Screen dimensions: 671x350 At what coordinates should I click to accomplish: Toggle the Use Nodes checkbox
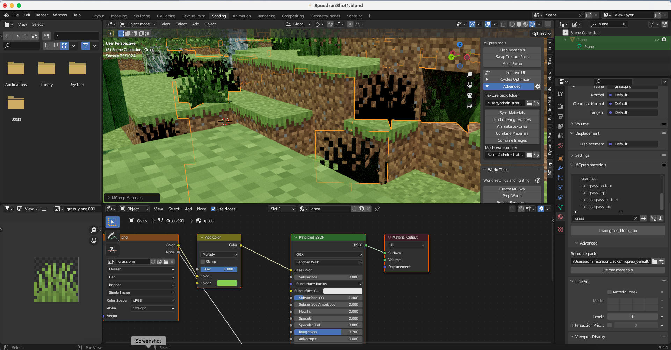214,209
